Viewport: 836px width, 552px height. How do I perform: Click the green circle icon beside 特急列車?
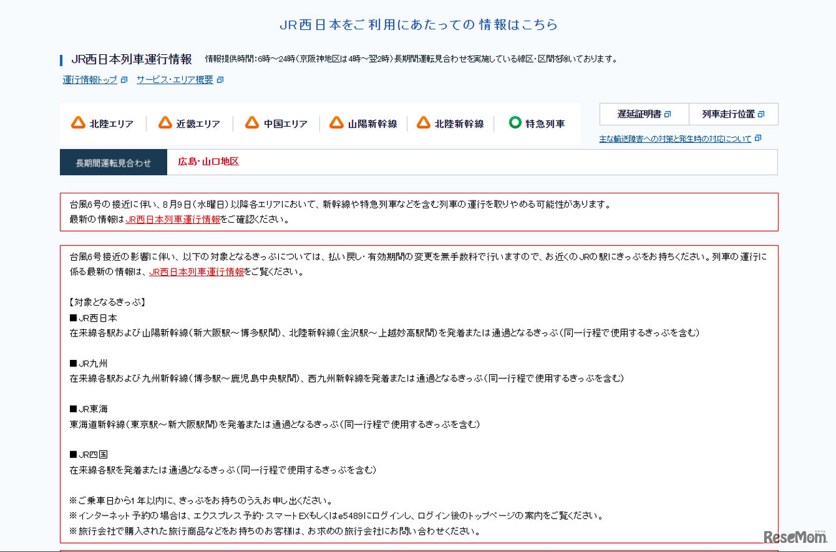[x=515, y=122]
